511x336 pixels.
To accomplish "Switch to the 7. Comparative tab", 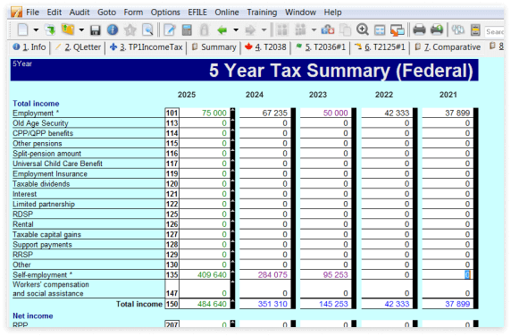I will 448,47.
